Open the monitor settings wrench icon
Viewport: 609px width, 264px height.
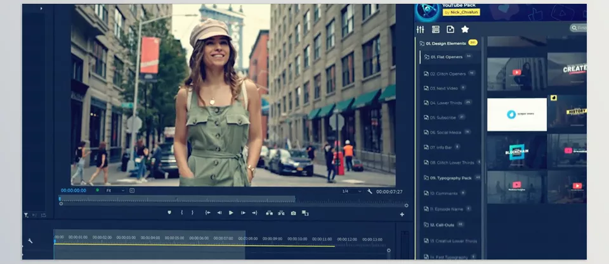[x=369, y=191]
